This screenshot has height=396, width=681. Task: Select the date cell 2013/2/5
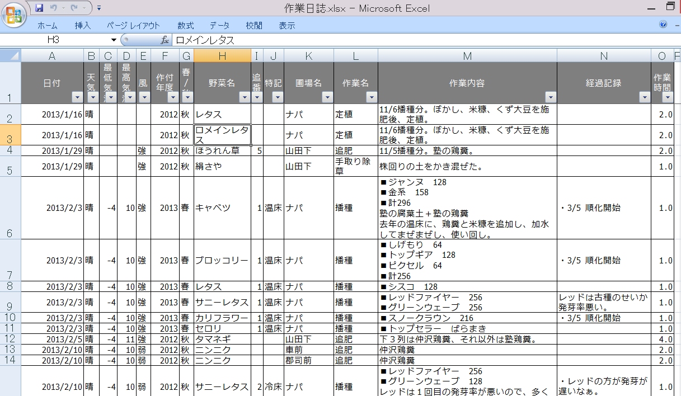click(53, 339)
